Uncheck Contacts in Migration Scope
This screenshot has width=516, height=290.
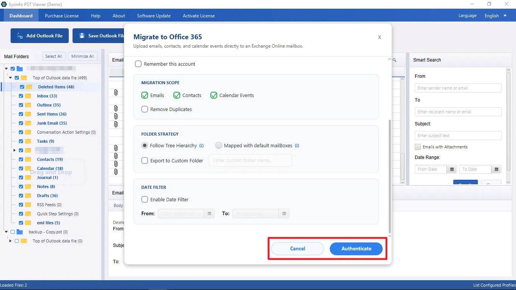177,95
